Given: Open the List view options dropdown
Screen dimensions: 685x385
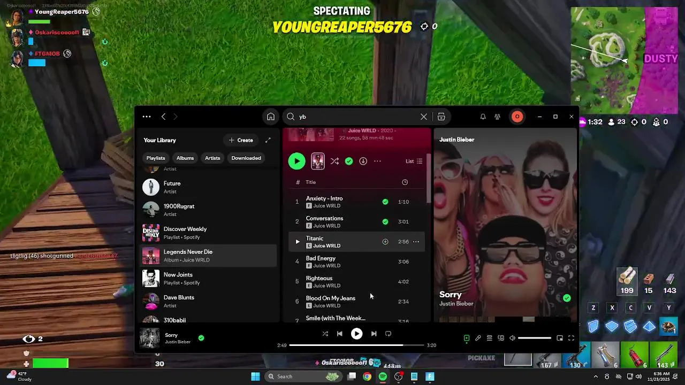Looking at the screenshot, I should 414,161.
